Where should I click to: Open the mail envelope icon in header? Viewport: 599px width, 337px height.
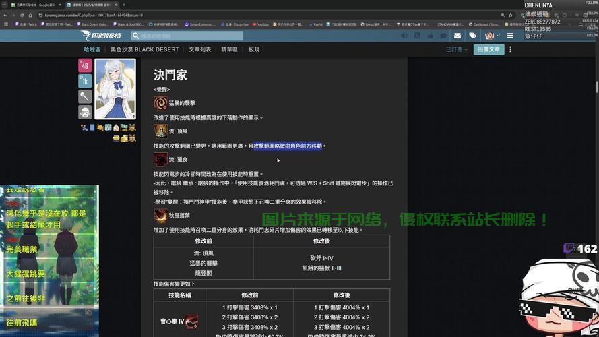pos(458,36)
